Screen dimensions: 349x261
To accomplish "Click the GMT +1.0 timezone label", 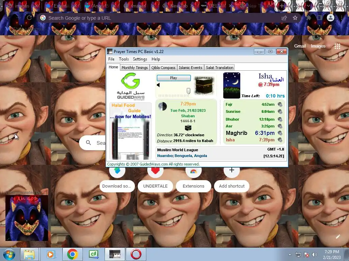I will click(x=275, y=150).
